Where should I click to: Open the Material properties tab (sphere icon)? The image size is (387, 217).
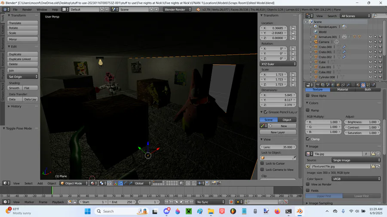click(358, 85)
